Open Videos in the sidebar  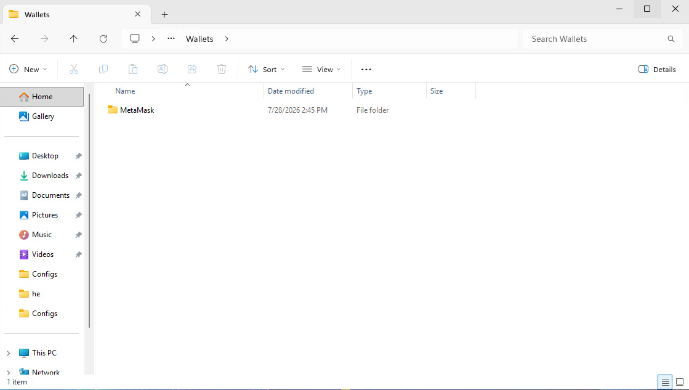point(42,254)
